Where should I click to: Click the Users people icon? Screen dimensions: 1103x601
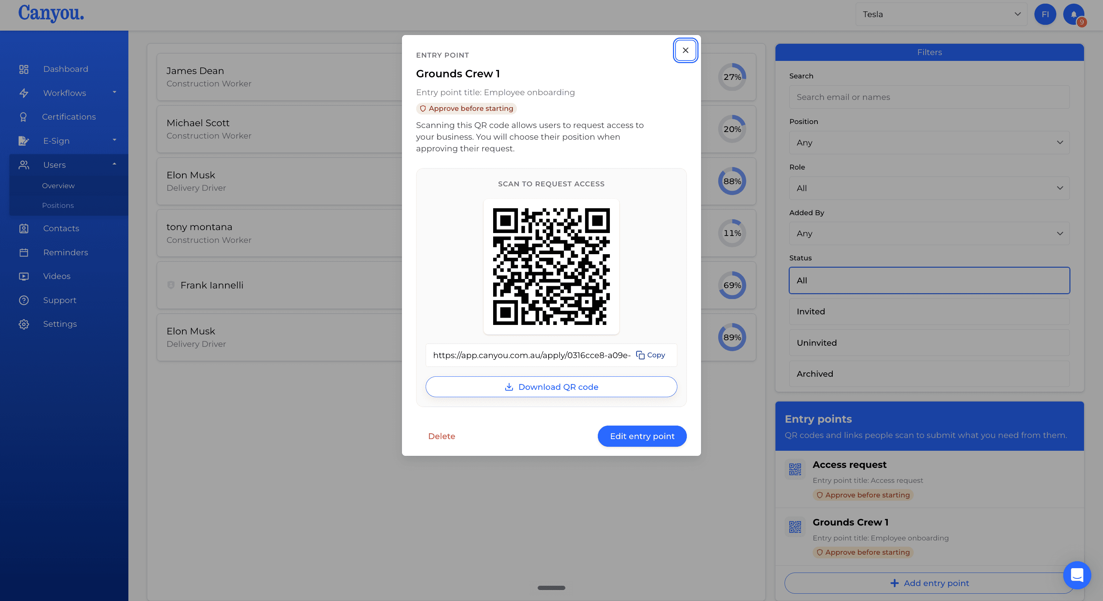pos(24,165)
